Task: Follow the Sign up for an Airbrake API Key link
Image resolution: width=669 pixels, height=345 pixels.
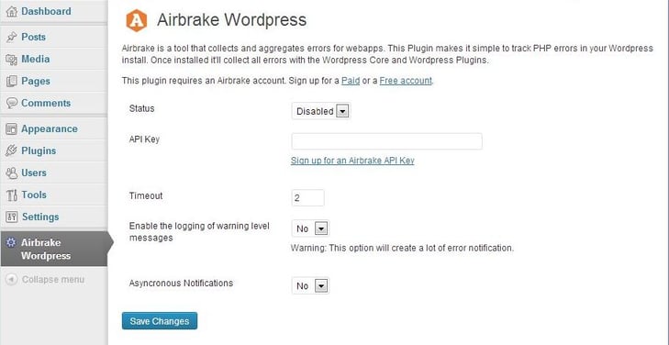Action: point(352,161)
